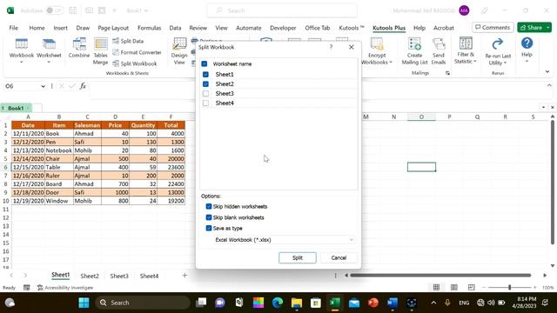Click the Book1 document tab

(x=16, y=108)
